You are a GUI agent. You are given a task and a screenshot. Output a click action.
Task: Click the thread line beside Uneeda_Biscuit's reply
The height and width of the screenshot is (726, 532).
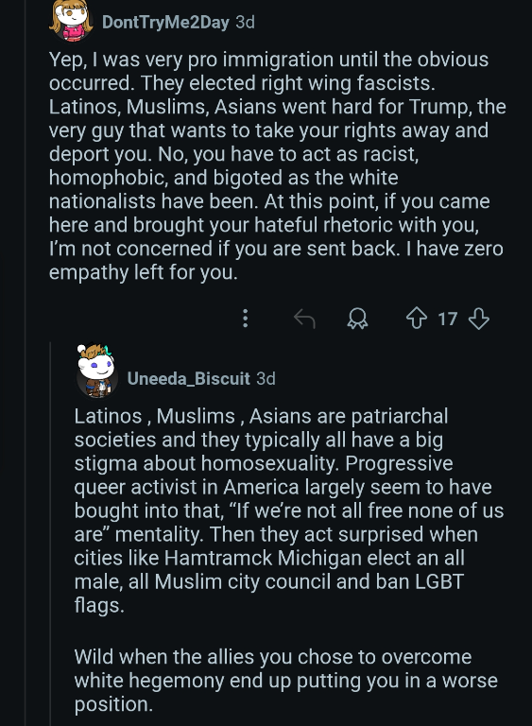coord(50,532)
